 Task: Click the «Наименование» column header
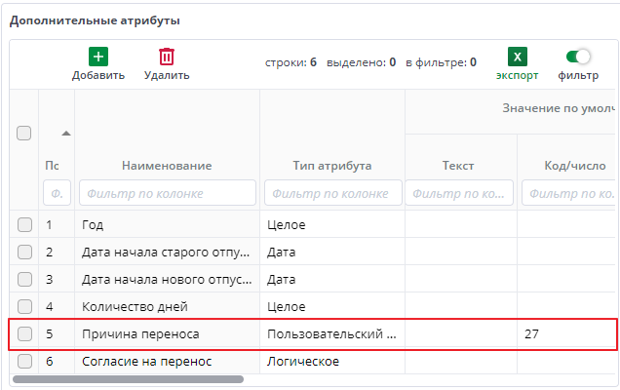coord(167,166)
